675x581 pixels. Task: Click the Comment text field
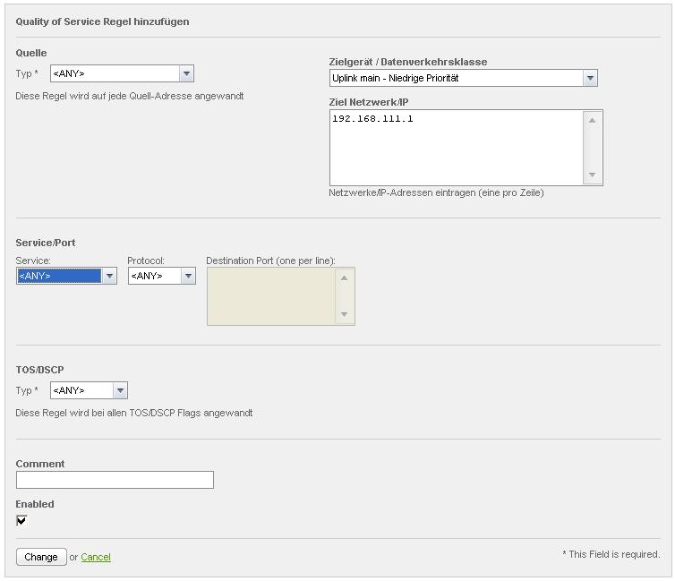pos(115,480)
